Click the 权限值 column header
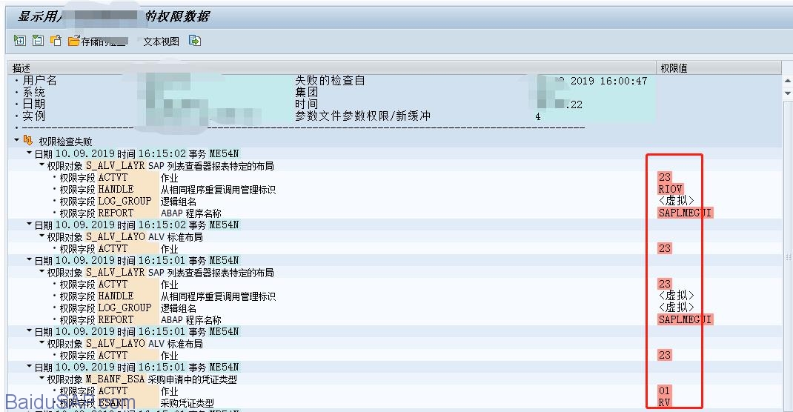Image resolution: width=793 pixels, height=412 pixels. (x=719, y=67)
